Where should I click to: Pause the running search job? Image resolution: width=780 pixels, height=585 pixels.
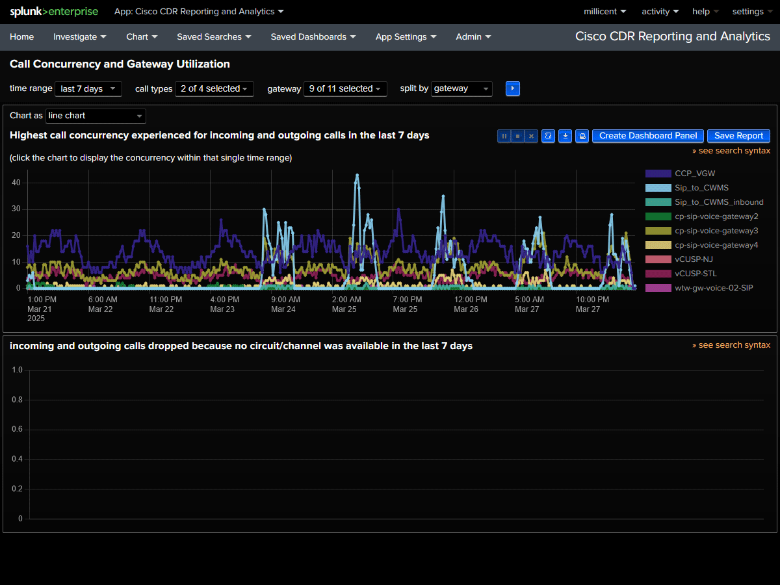point(504,136)
